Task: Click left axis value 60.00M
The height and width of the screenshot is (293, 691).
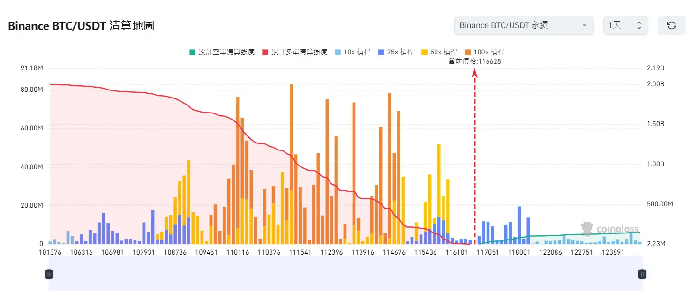Action: tap(32, 128)
